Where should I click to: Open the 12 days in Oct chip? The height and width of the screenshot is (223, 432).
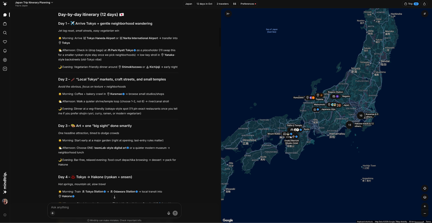(204, 4)
